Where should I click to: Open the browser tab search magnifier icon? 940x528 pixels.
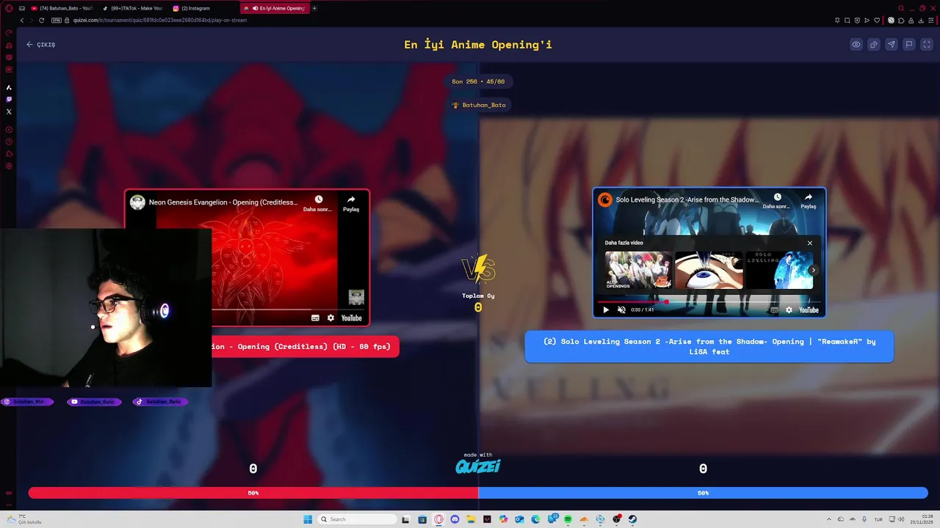click(901, 8)
